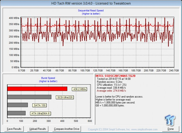The width and height of the screenshot is (182, 133).
Task: Click the Burst Speed chart title
Action: click(x=48, y=78)
